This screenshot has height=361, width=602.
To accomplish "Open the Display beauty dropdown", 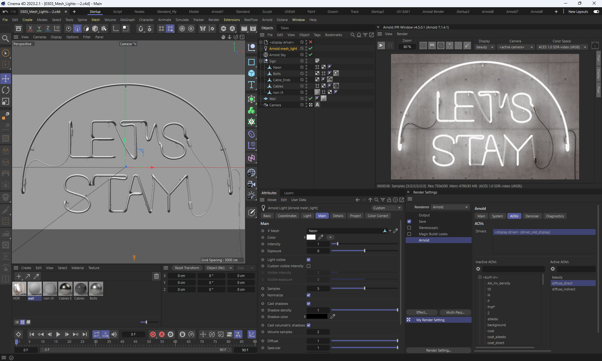I will click(x=485, y=47).
